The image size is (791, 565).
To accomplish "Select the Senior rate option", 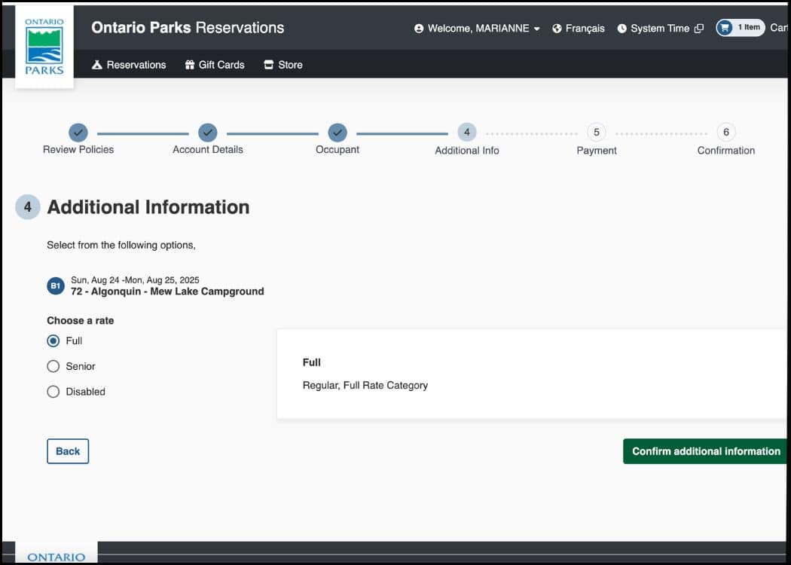I will [x=53, y=366].
